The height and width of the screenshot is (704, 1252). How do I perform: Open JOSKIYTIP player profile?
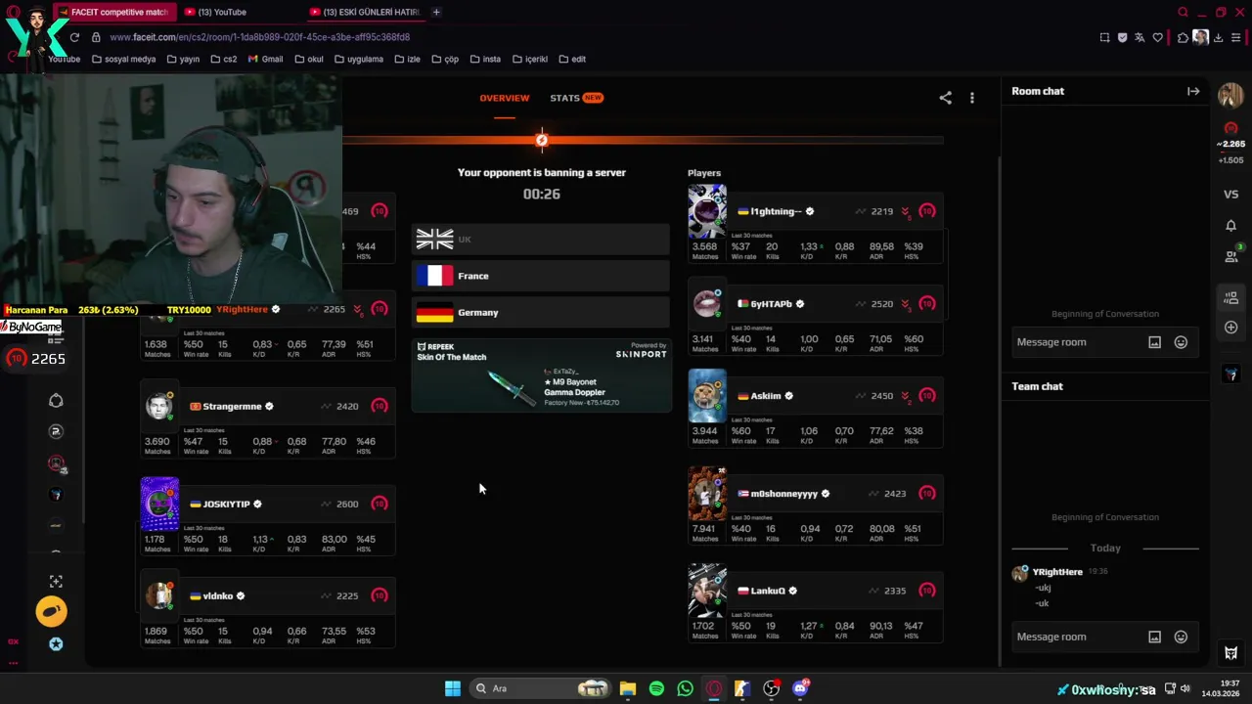pyautogui.click(x=226, y=504)
